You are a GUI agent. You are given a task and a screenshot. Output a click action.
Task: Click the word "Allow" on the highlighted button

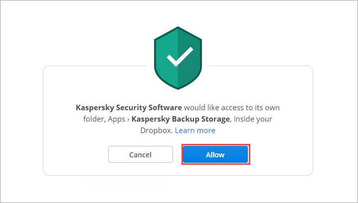point(215,154)
